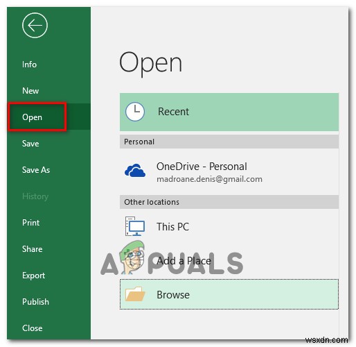The height and width of the screenshot is (347, 356).
Task: Choose OneDrive - Personal location
Action: [x=229, y=171]
